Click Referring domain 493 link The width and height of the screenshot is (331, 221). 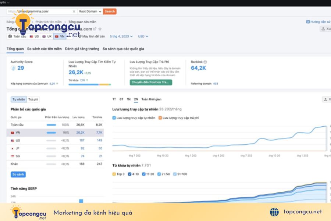pyautogui.click(x=215, y=84)
